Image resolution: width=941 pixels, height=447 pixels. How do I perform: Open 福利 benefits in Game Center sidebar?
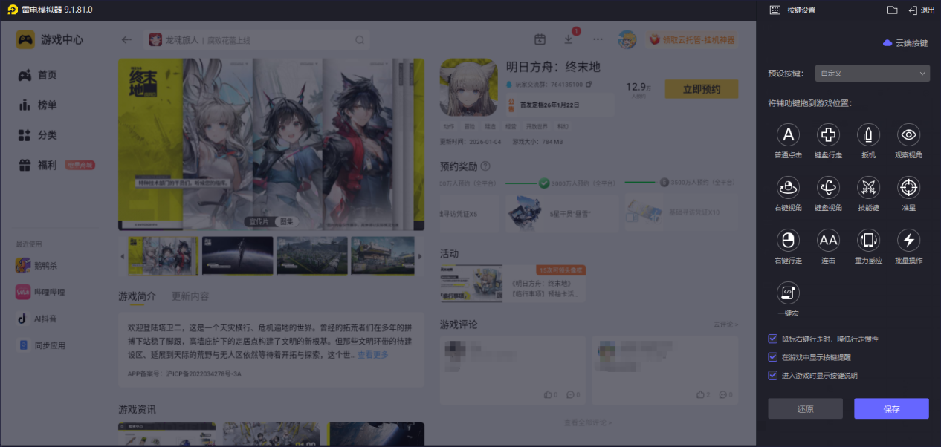click(38, 165)
